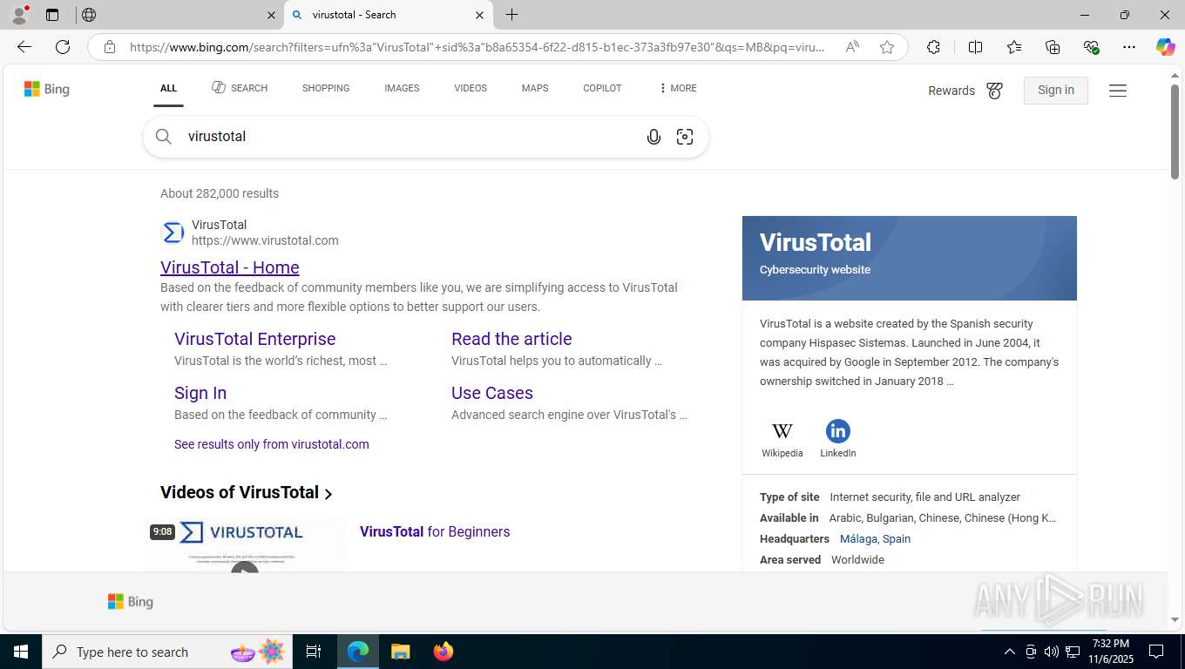Open Task View on taskbar
The image size is (1185, 669).
tap(314, 652)
